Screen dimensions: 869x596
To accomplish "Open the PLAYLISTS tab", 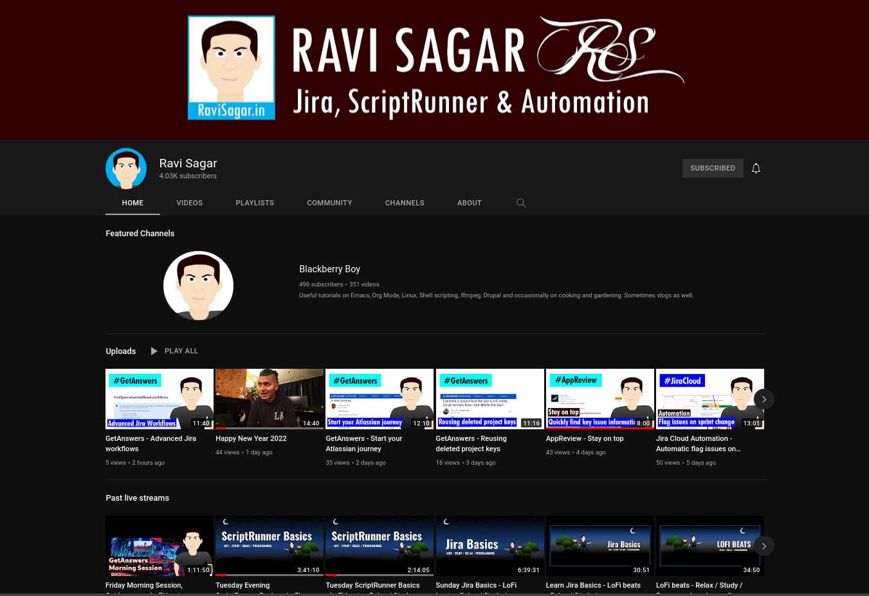I will click(x=255, y=203).
